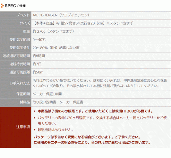This screenshot has height=158, width=171.
Task: Click the 0〜40℃ temperature value
Action: 39,40
